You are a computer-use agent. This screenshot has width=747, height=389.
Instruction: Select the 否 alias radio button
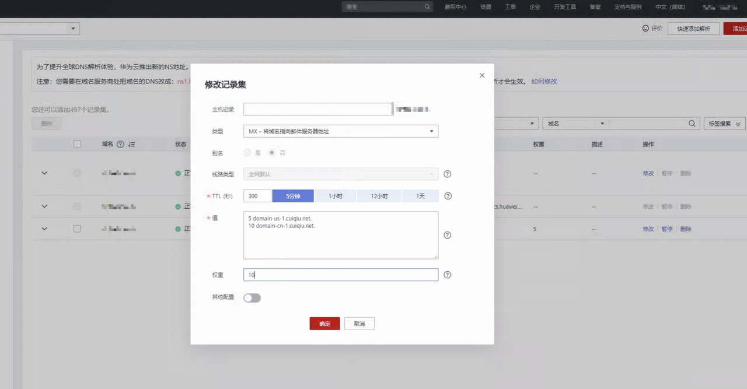[271, 153]
